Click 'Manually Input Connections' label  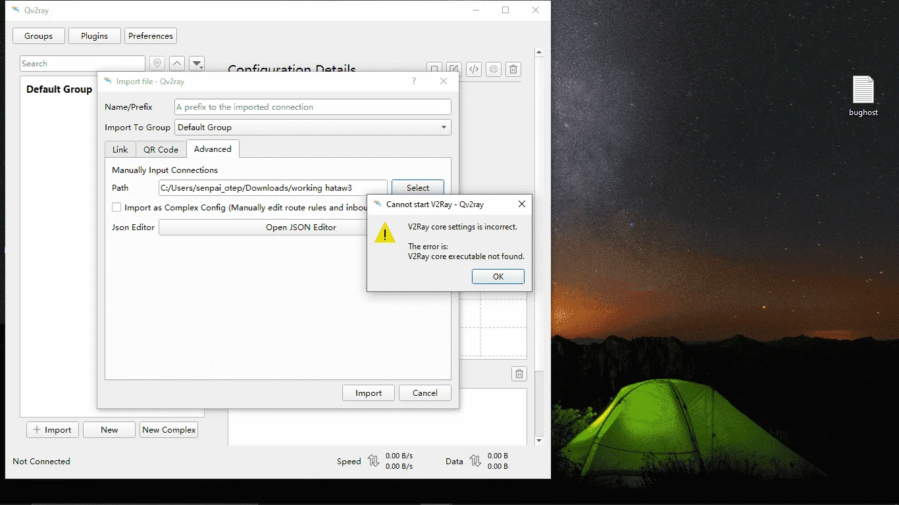pos(165,170)
